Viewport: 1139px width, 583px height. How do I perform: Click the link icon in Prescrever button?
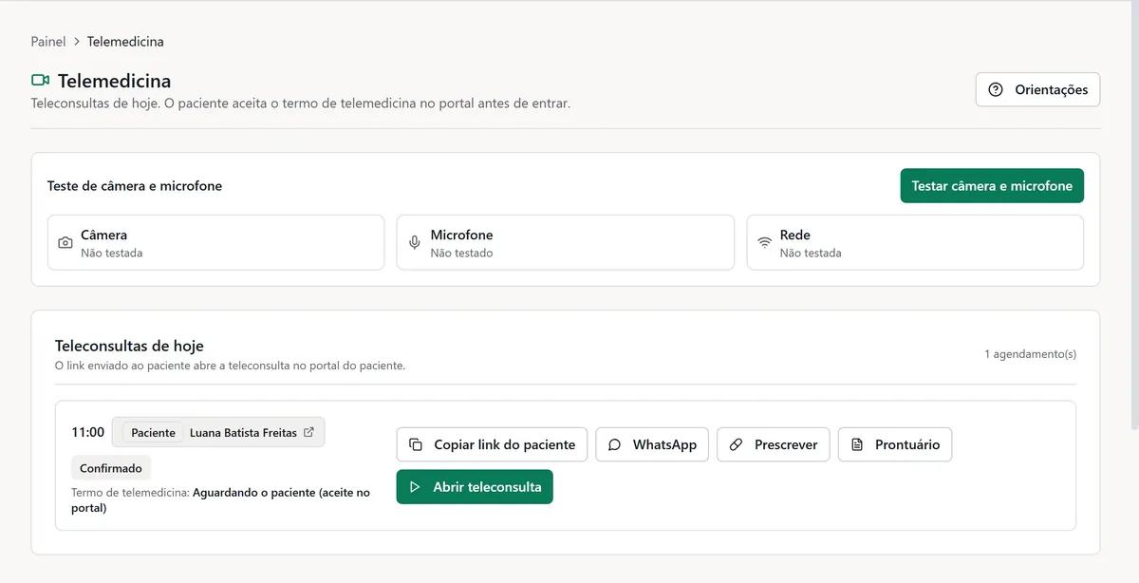737,444
